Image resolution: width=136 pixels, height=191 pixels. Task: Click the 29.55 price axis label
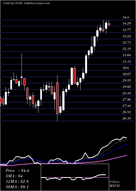127,80
